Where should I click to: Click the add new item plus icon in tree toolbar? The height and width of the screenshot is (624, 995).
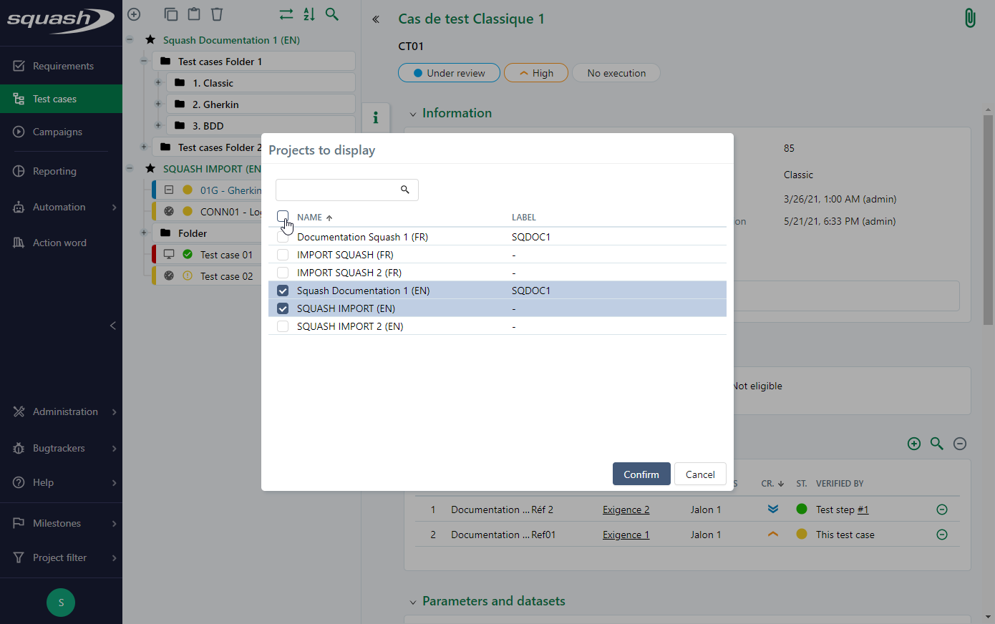[134, 14]
